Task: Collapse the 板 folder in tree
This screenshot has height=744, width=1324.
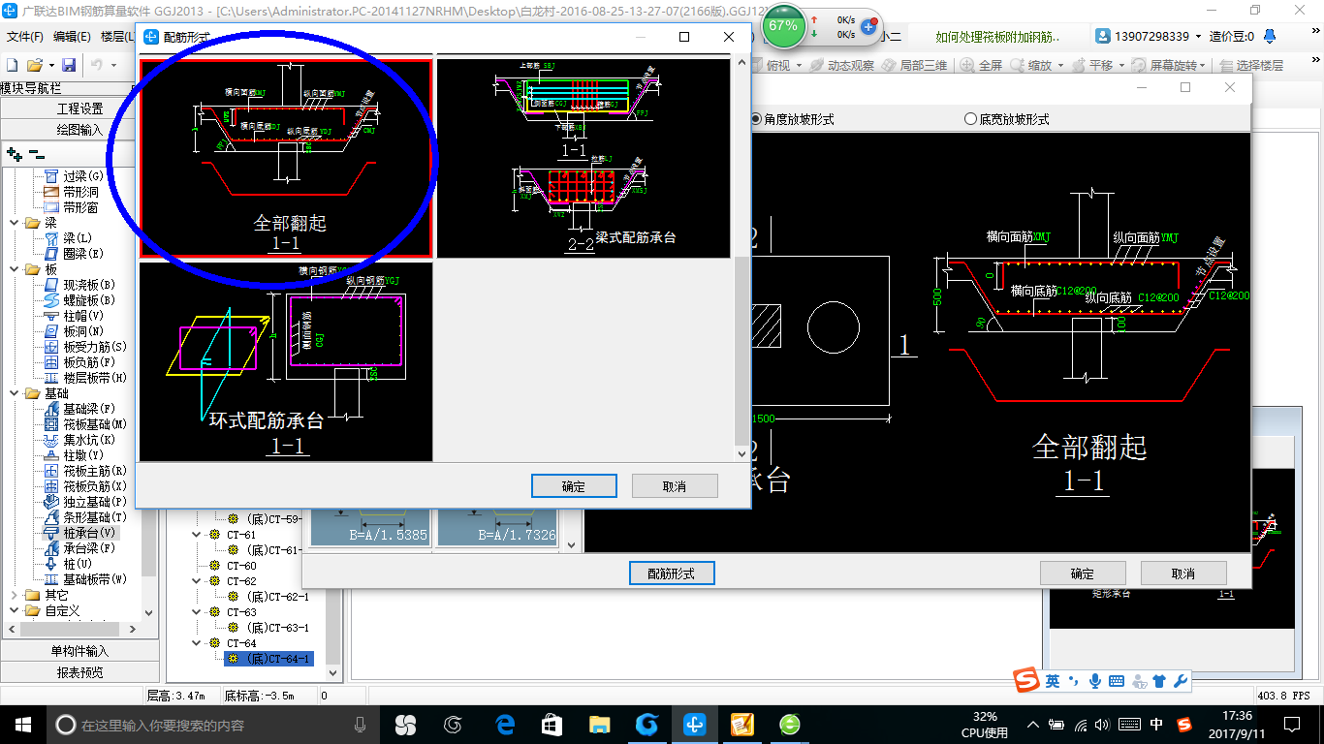Action: [14, 269]
